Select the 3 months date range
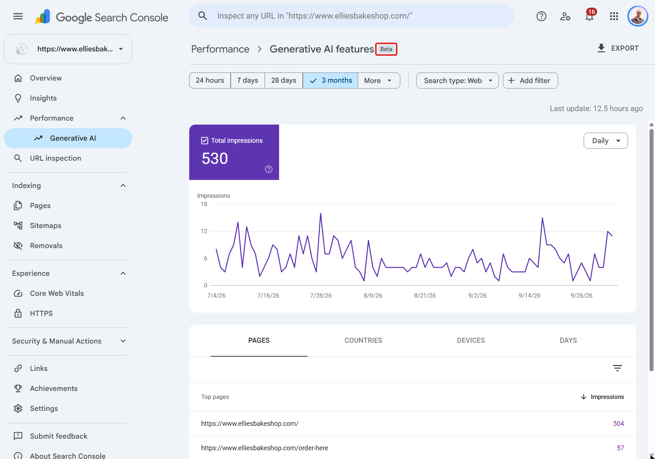655x459 pixels. pyautogui.click(x=330, y=81)
